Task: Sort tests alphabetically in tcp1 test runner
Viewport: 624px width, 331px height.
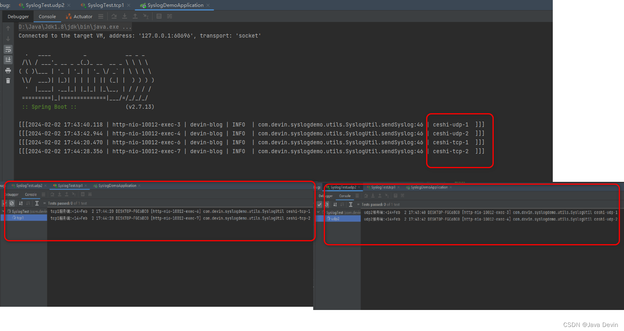Action: point(21,203)
